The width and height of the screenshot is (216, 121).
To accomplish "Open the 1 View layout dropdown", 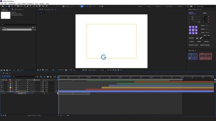I will [103, 70].
